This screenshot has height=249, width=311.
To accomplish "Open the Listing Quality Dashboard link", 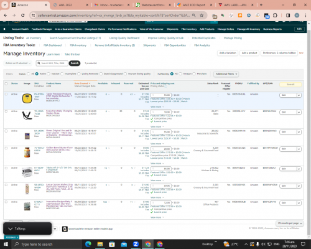I will 124,38.
